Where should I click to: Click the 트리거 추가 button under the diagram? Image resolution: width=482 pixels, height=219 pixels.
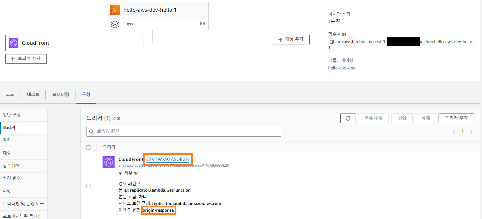pyautogui.click(x=26, y=59)
